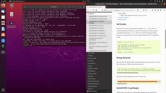This screenshot has height=93, width=166.
Task: Click Activities in the top bar
Action: coord(4,1)
